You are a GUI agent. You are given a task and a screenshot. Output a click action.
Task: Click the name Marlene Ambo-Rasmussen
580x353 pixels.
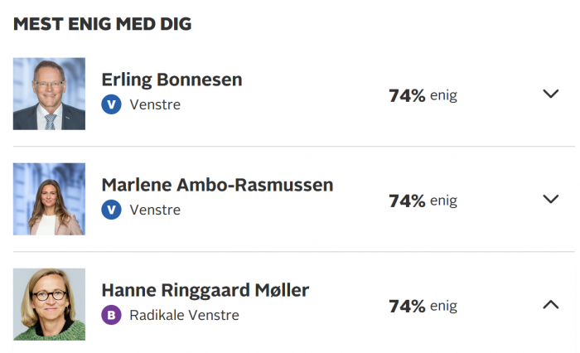click(x=217, y=185)
